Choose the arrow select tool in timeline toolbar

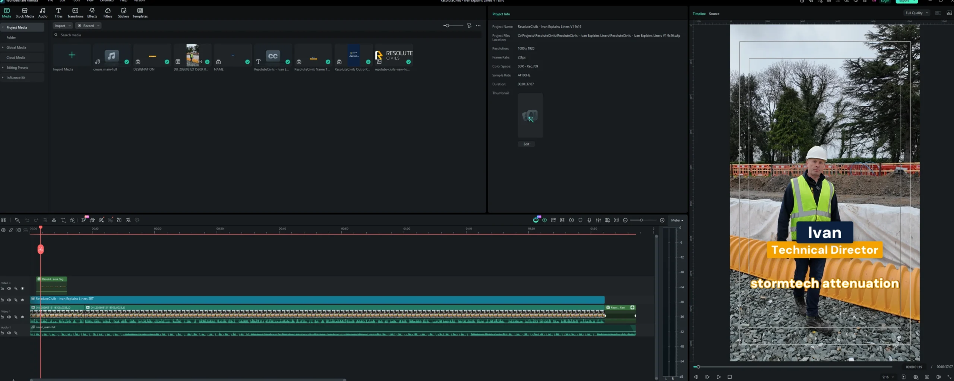point(17,220)
